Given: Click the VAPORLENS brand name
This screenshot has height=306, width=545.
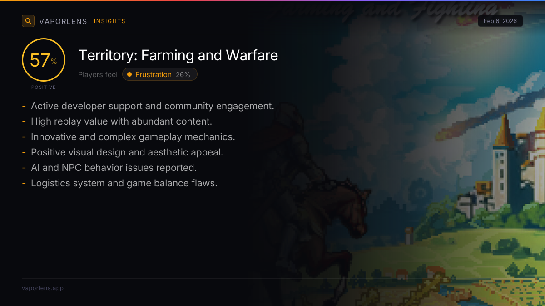Looking at the screenshot, I should pos(63,21).
